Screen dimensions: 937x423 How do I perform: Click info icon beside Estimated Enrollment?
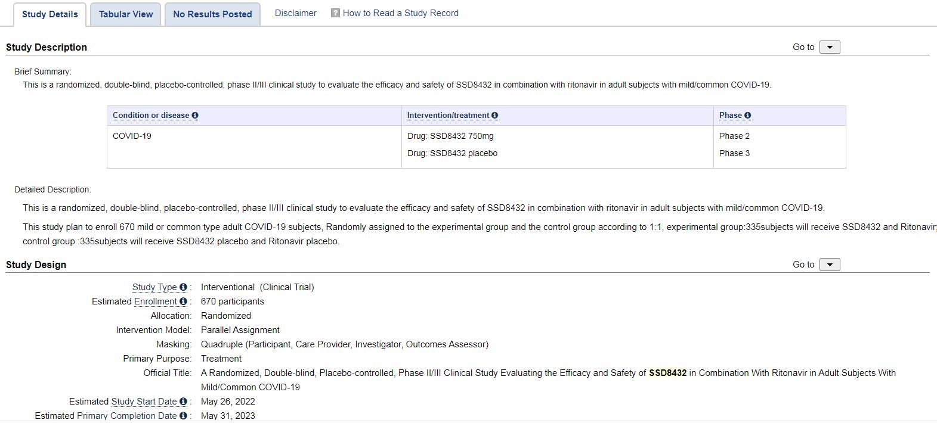[183, 301]
